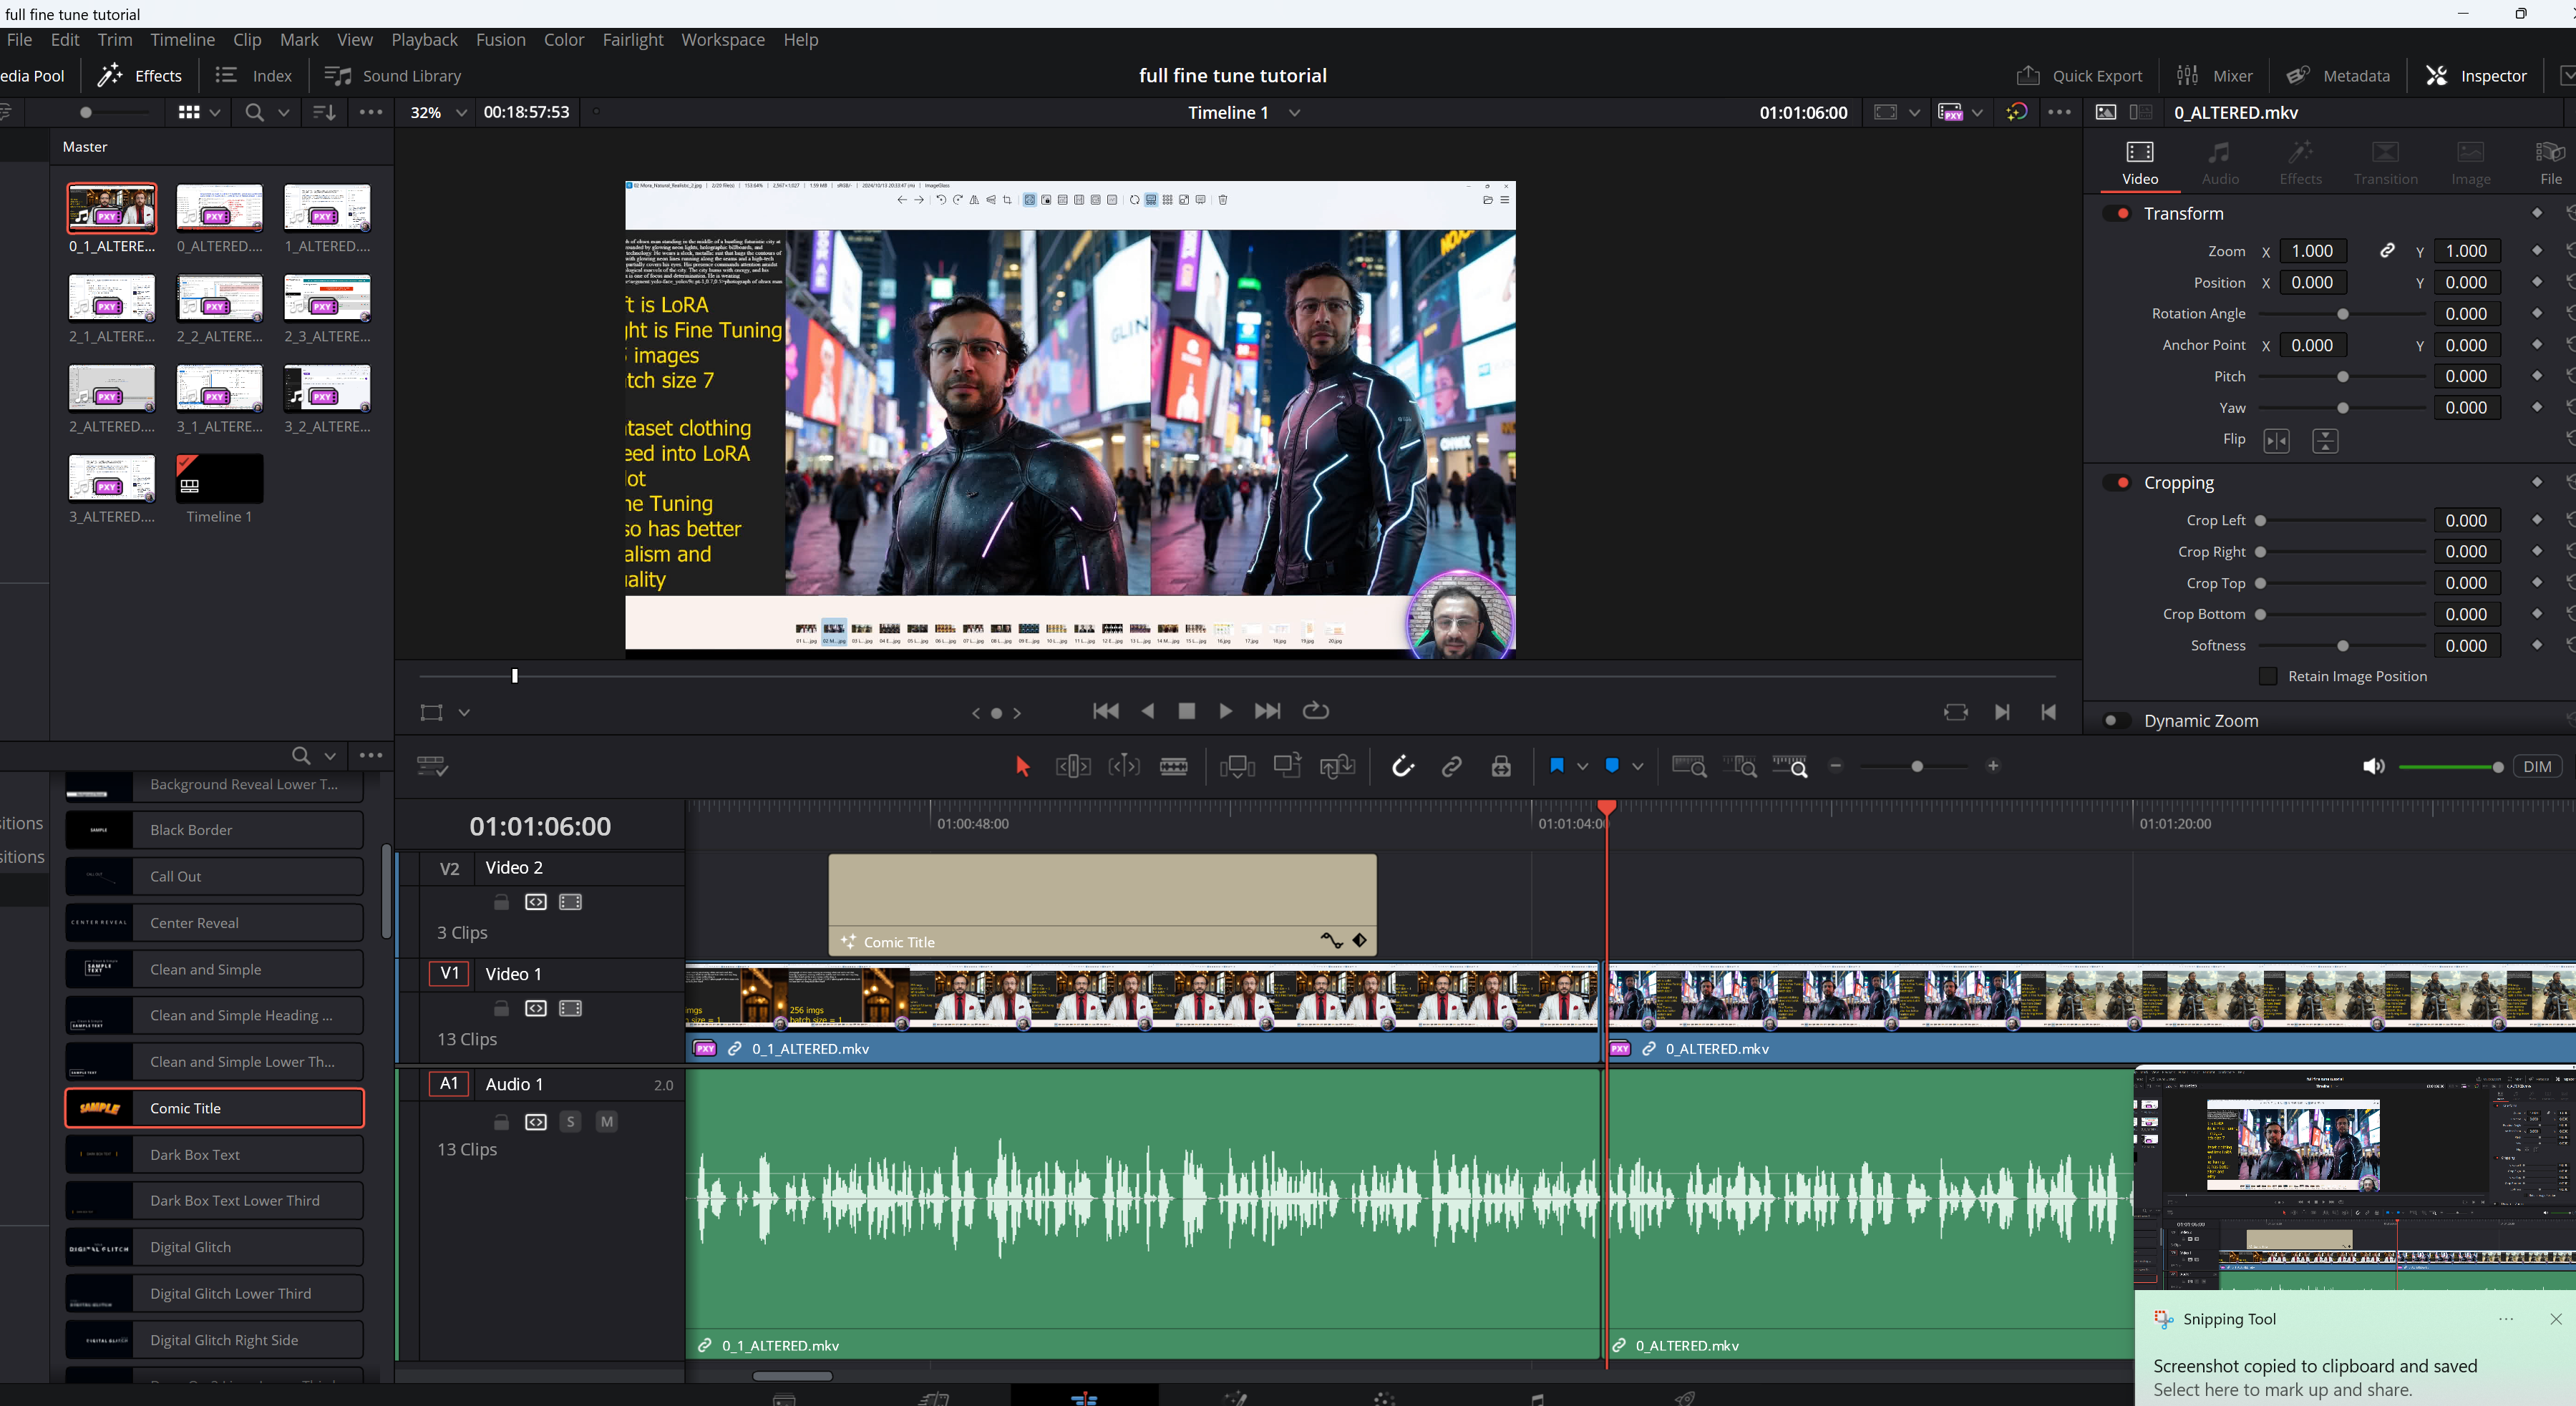This screenshot has width=2576, height=1406.
Task: Click the Quick Export button
Action: (x=2079, y=76)
